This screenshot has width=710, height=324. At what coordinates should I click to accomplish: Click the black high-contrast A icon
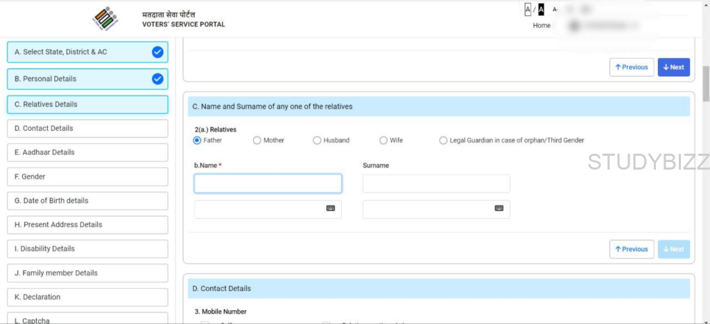(541, 10)
